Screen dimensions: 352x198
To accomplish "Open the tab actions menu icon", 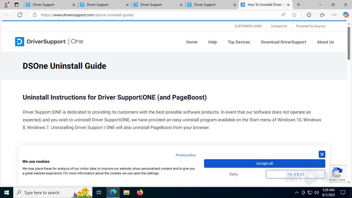I will 16,5.
